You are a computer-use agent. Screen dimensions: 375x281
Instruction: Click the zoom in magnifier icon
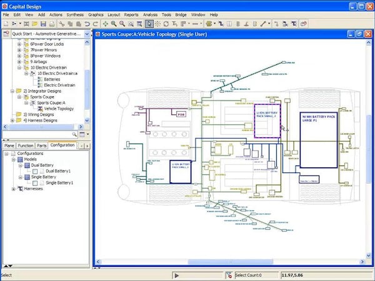tap(114, 24)
